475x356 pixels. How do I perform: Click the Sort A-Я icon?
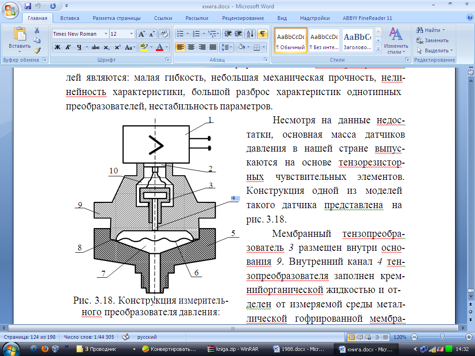click(x=250, y=34)
